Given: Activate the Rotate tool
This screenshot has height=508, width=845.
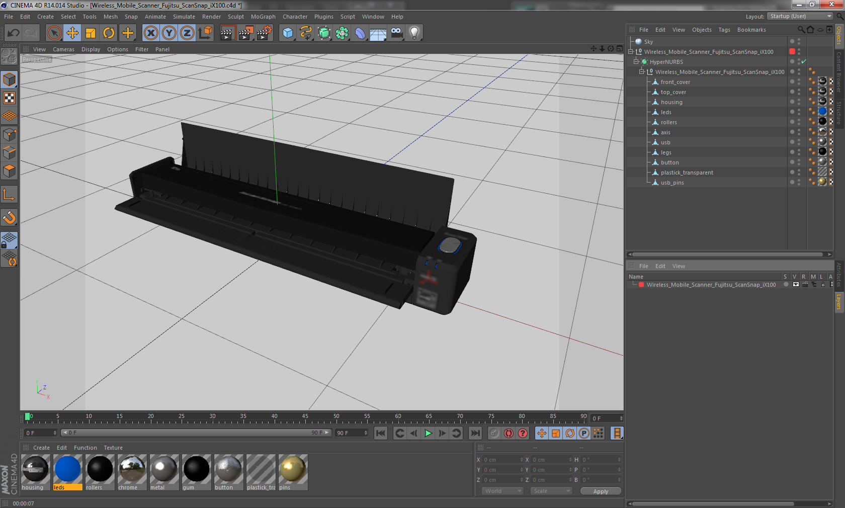Looking at the screenshot, I should click(109, 33).
